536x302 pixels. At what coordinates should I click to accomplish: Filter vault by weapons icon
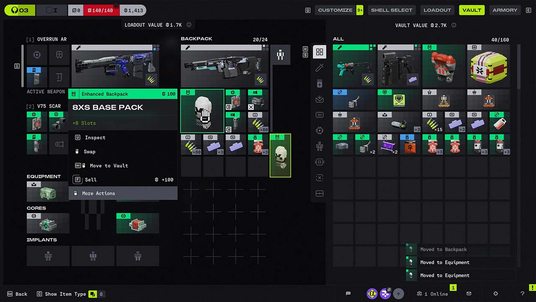(320, 68)
